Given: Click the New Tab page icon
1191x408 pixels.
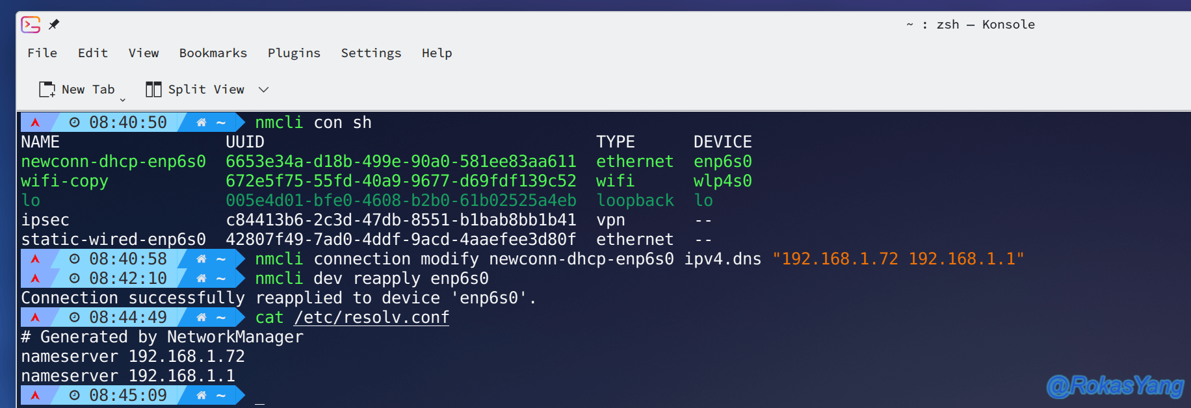Looking at the screenshot, I should click(47, 90).
